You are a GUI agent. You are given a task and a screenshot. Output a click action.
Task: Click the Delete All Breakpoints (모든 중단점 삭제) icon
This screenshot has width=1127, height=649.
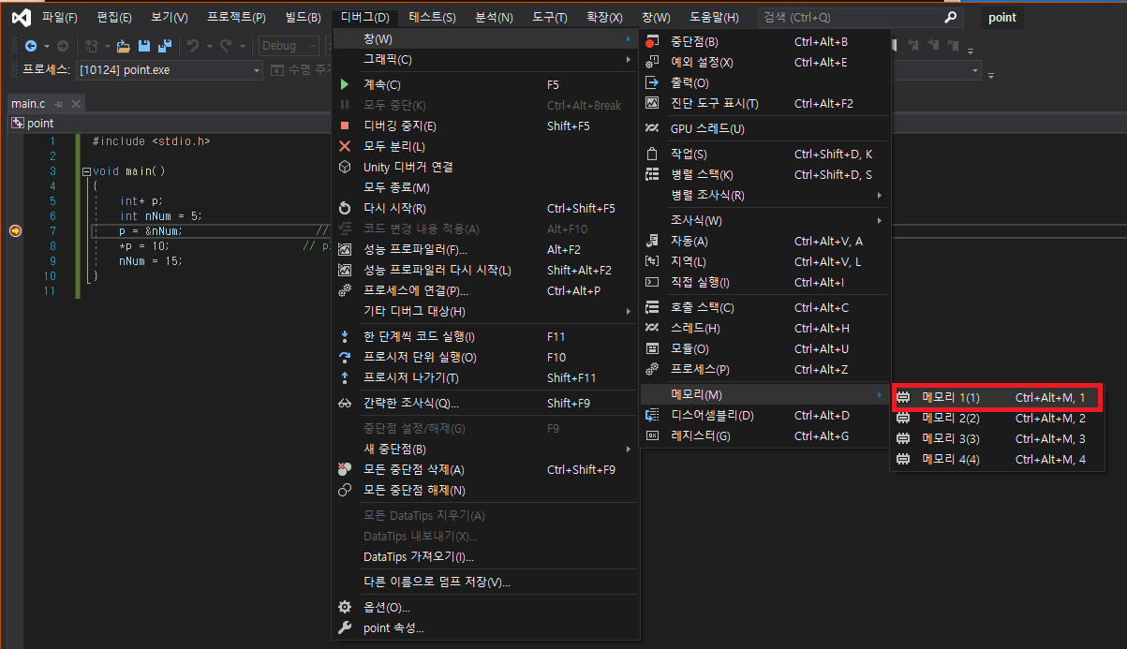click(345, 469)
